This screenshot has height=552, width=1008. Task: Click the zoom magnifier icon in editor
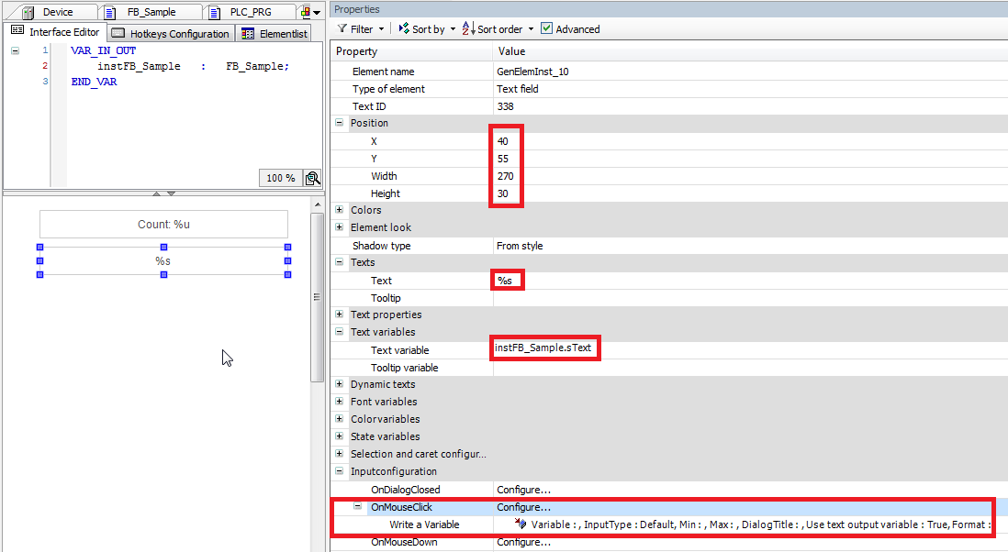click(312, 178)
